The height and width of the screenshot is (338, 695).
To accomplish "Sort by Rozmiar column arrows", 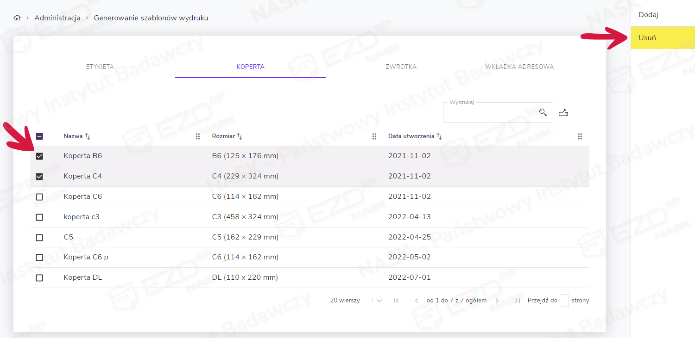I will click(x=240, y=136).
